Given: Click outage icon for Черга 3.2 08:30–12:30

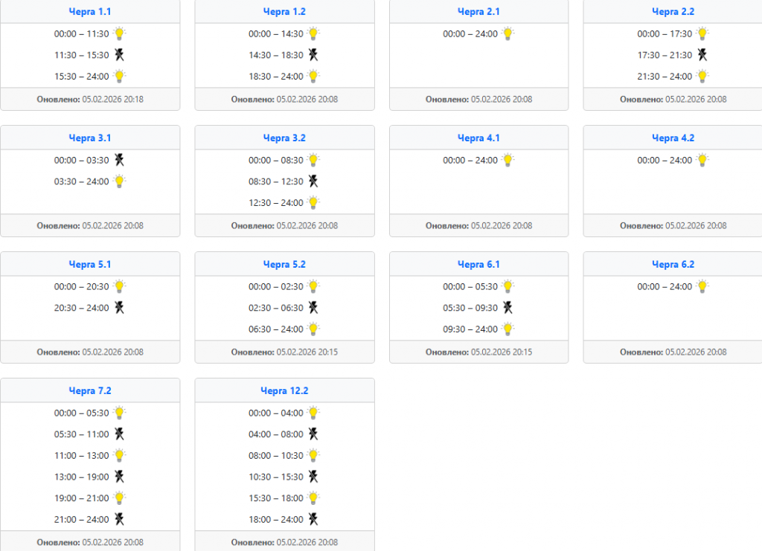Looking at the screenshot, I should pyautogui.click(x=313, y=181).
